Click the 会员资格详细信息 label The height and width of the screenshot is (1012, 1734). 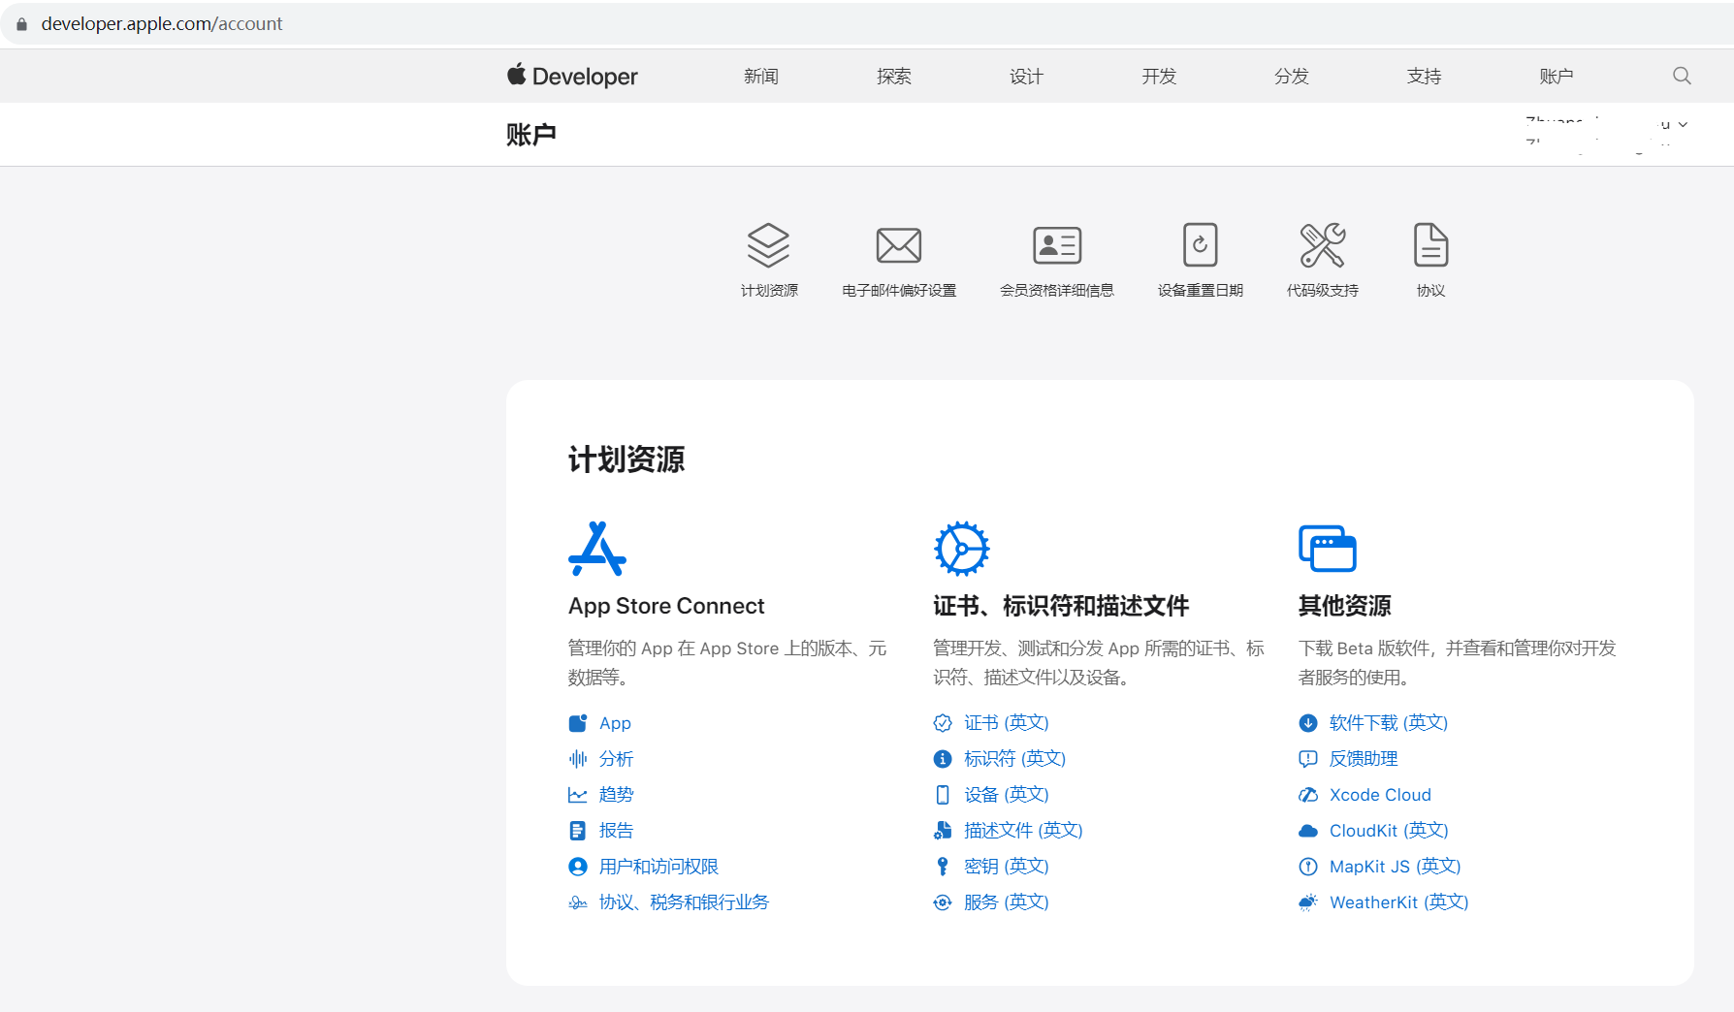click(1057, 291)
